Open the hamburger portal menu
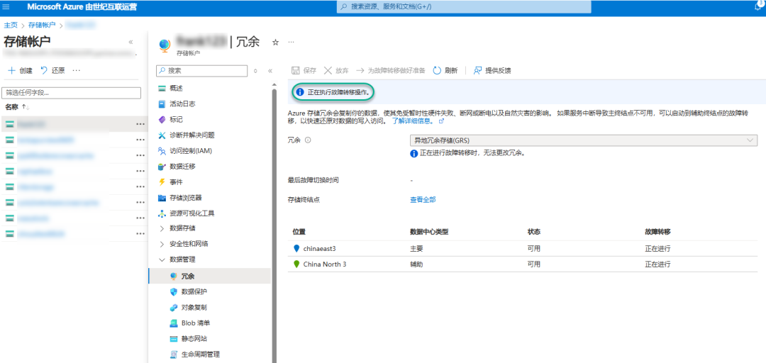Viewport: 766px width, 363px height. [x=6, y=7]
